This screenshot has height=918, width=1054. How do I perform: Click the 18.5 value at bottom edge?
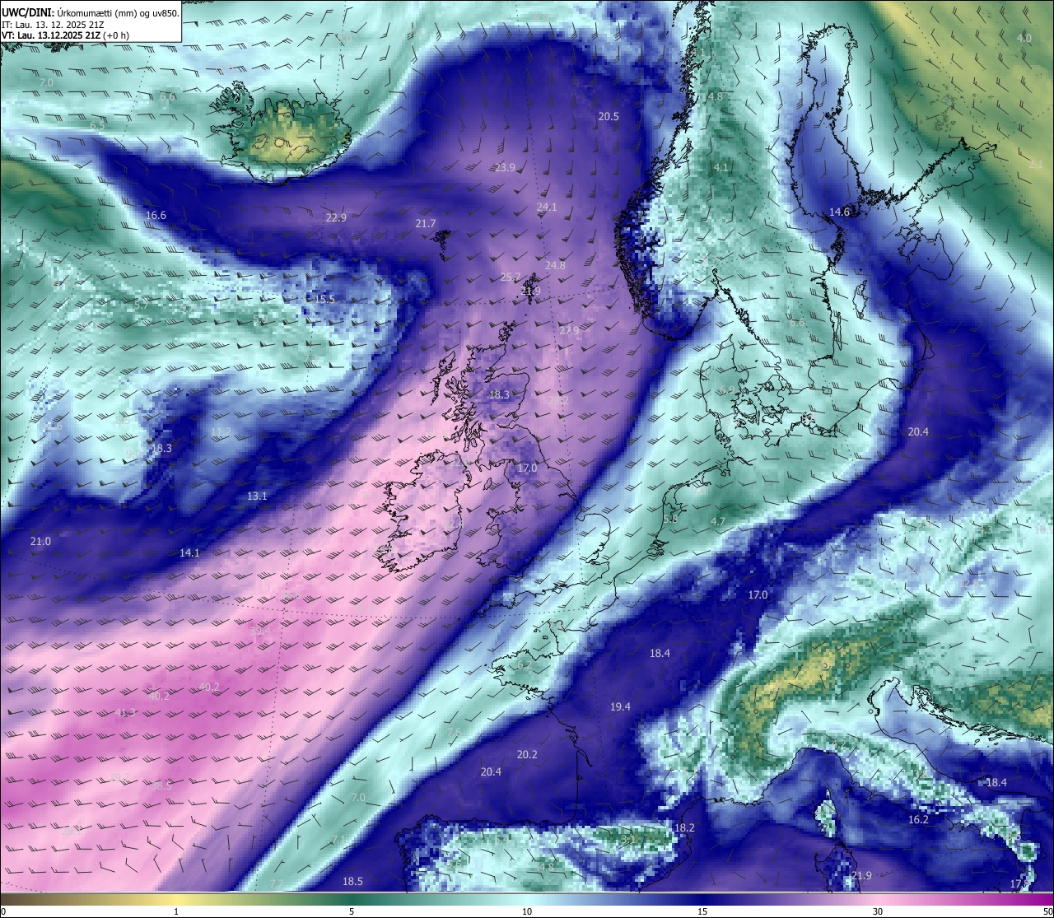point(352,882)
